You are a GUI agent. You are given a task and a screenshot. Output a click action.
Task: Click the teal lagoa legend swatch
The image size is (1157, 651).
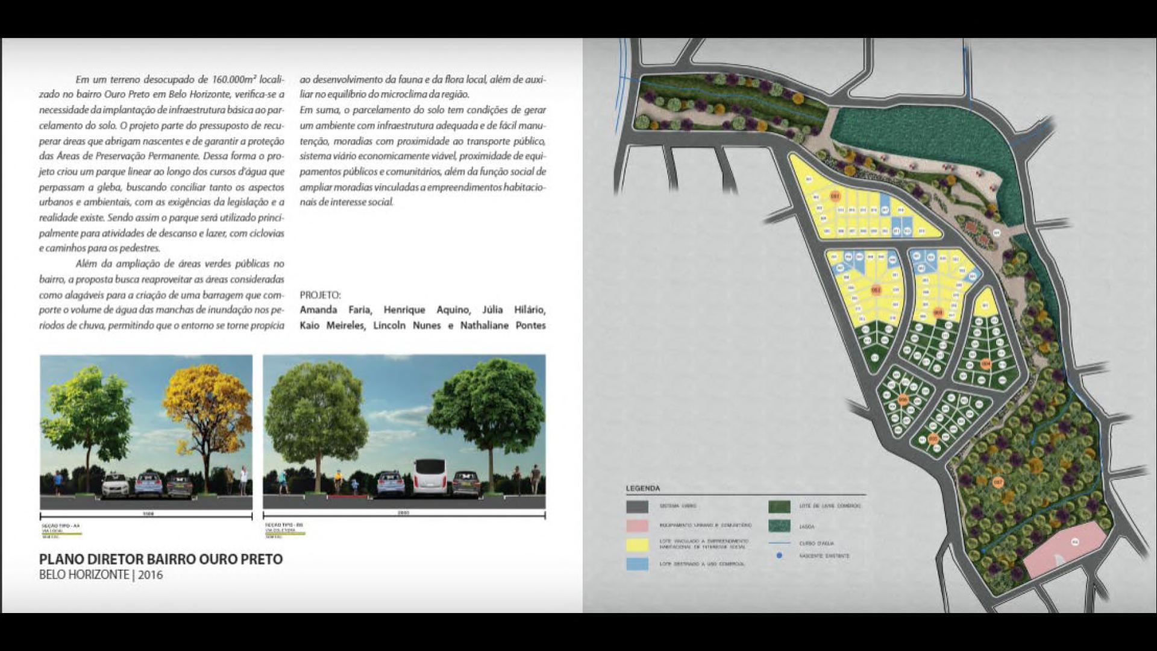click(x=779, y=526)
